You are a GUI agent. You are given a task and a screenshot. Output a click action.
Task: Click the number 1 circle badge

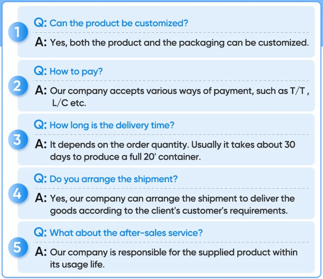pos(18,32)
